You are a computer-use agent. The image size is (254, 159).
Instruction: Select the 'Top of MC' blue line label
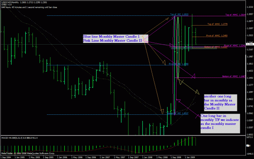pyautogui.click(x=179, y=14)
